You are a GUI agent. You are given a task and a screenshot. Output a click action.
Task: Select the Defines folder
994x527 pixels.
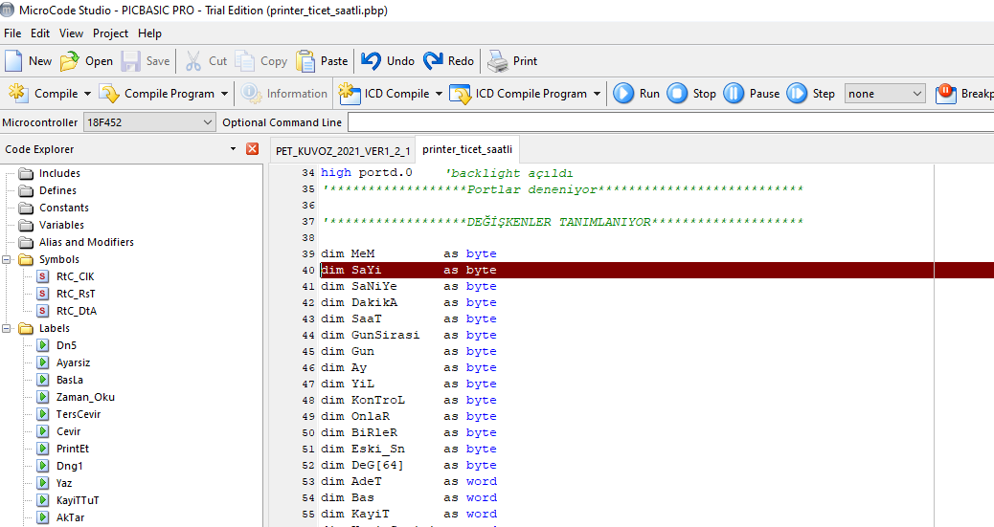(57, 190)
